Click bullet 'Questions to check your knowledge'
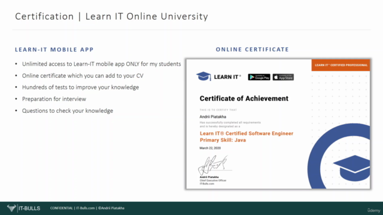 coord(68,110)
